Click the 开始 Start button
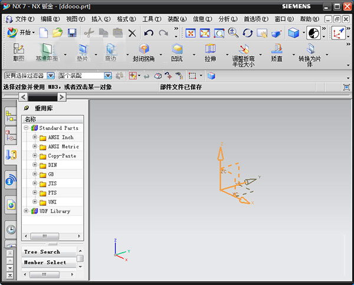354x285 pixels. pyautogui.click(x=21, y=32)
